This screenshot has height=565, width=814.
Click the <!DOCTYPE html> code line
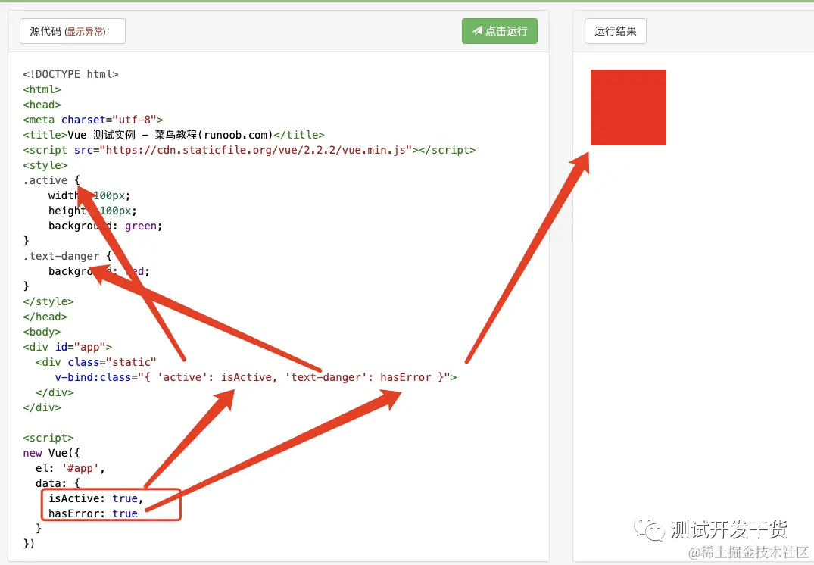tap(70, 74)
